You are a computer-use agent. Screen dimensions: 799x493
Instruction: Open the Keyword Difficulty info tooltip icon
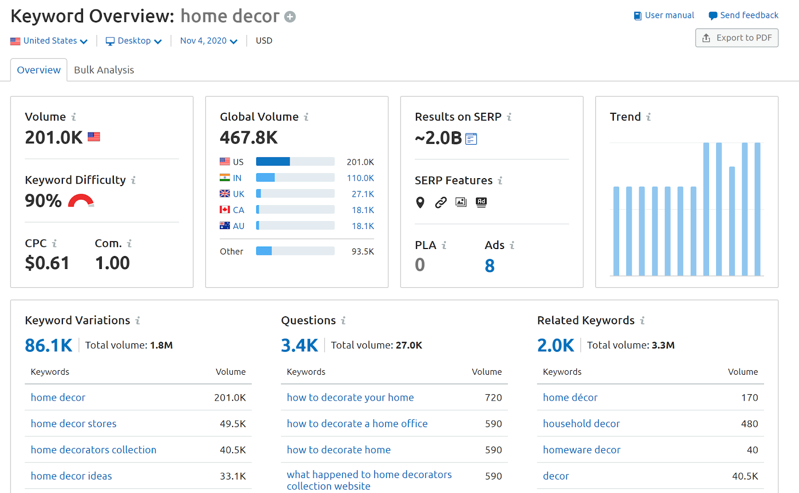click(x=134, y=180)
